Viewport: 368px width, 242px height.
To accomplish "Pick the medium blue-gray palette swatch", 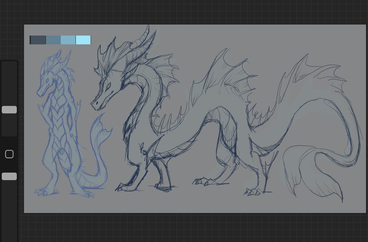I will (53, 40).
